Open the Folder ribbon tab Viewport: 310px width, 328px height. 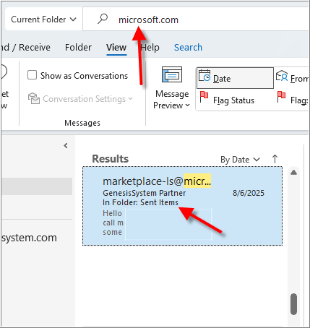pyautogui.click(x=78, y=47)
